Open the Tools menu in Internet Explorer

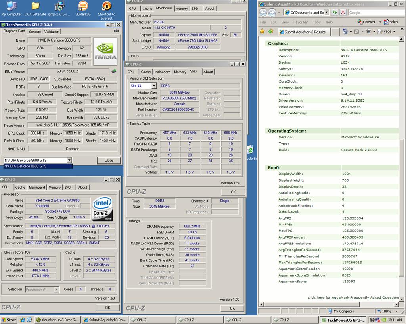[317, 22]
